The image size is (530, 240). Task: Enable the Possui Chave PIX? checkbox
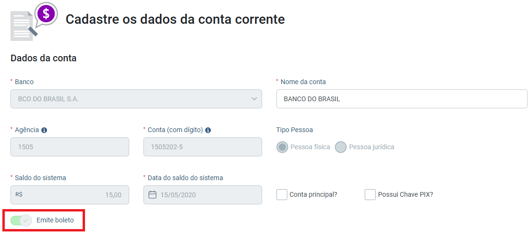370,195
